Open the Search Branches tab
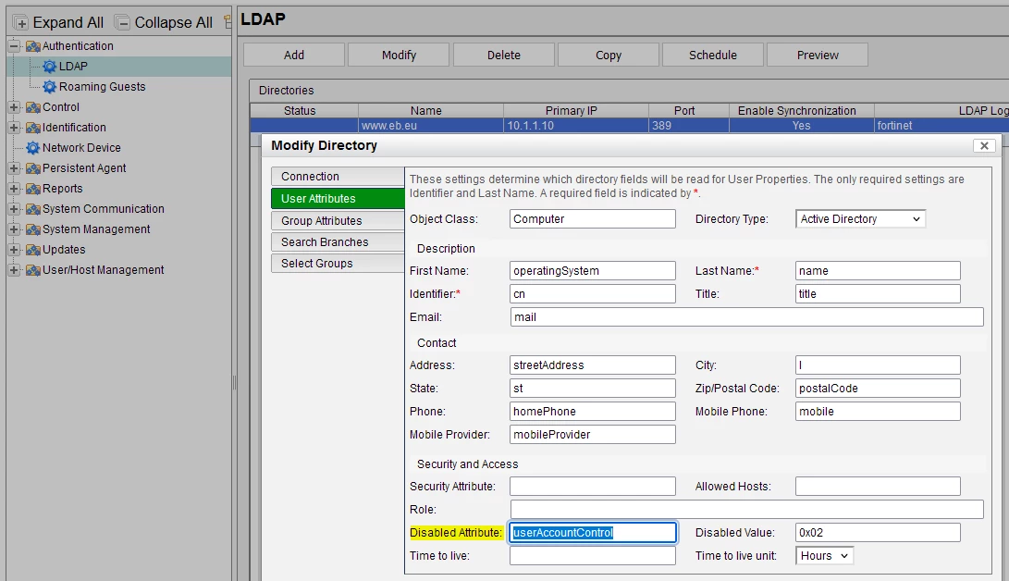Image resolution: width=1009 pixels, height=581 pixels. (338, 241)
